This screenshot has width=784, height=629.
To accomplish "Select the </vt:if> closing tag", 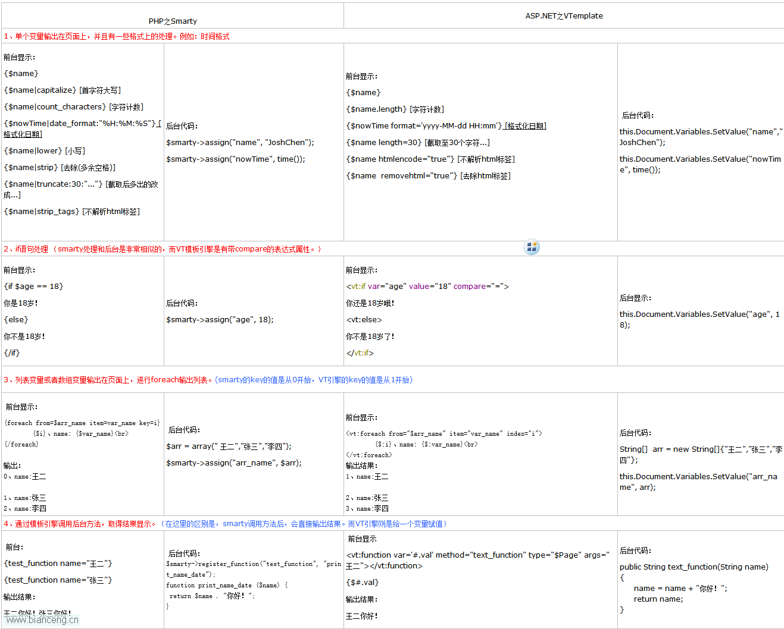I will (360, 353).
